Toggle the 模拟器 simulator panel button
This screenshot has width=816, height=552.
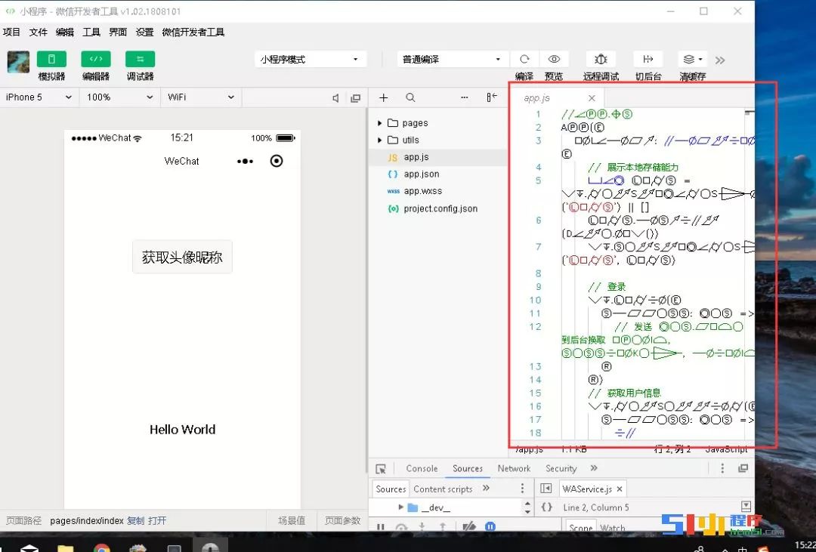click(x=51, y=59)
